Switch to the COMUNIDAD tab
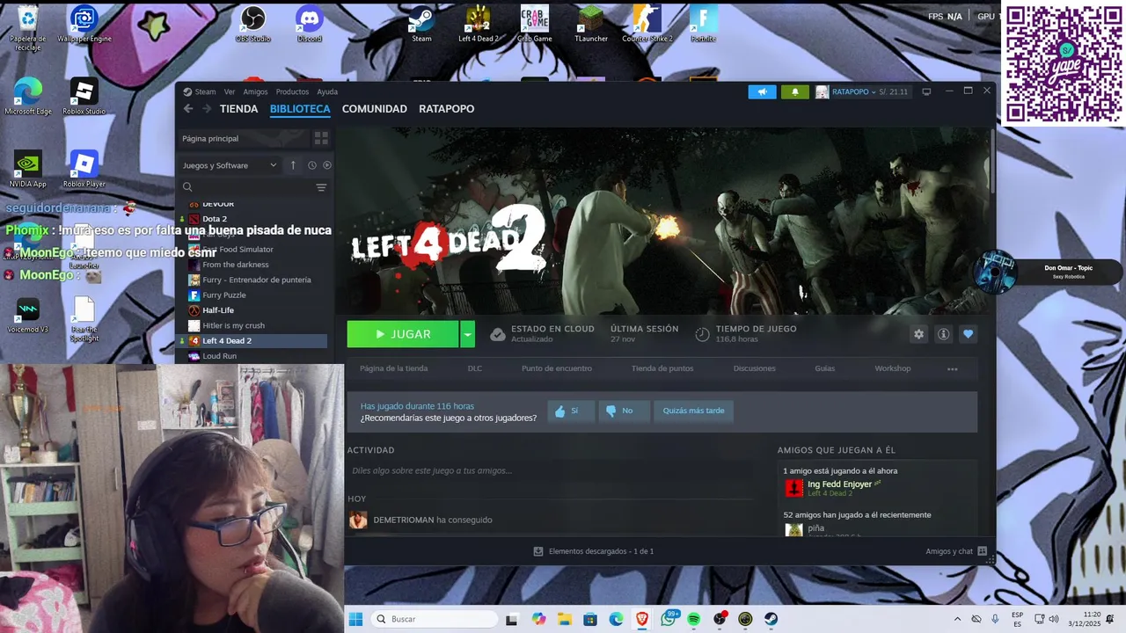Image resolution: width=1126 pixels, height=633 pixels. 375,109
